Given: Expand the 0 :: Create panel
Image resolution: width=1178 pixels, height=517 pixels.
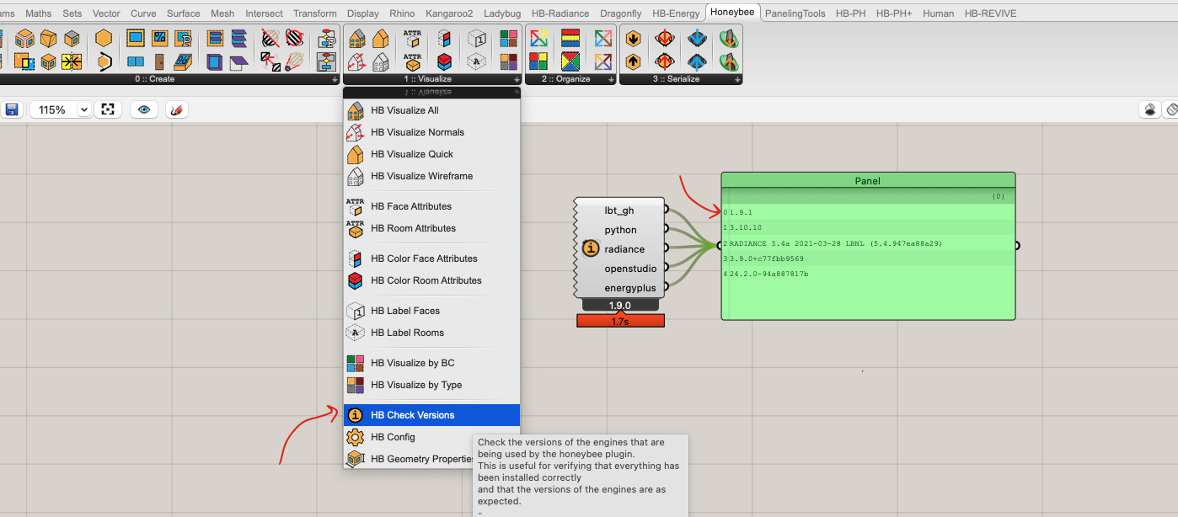Looking at the screenshot, I should click(x=335, y=79).
